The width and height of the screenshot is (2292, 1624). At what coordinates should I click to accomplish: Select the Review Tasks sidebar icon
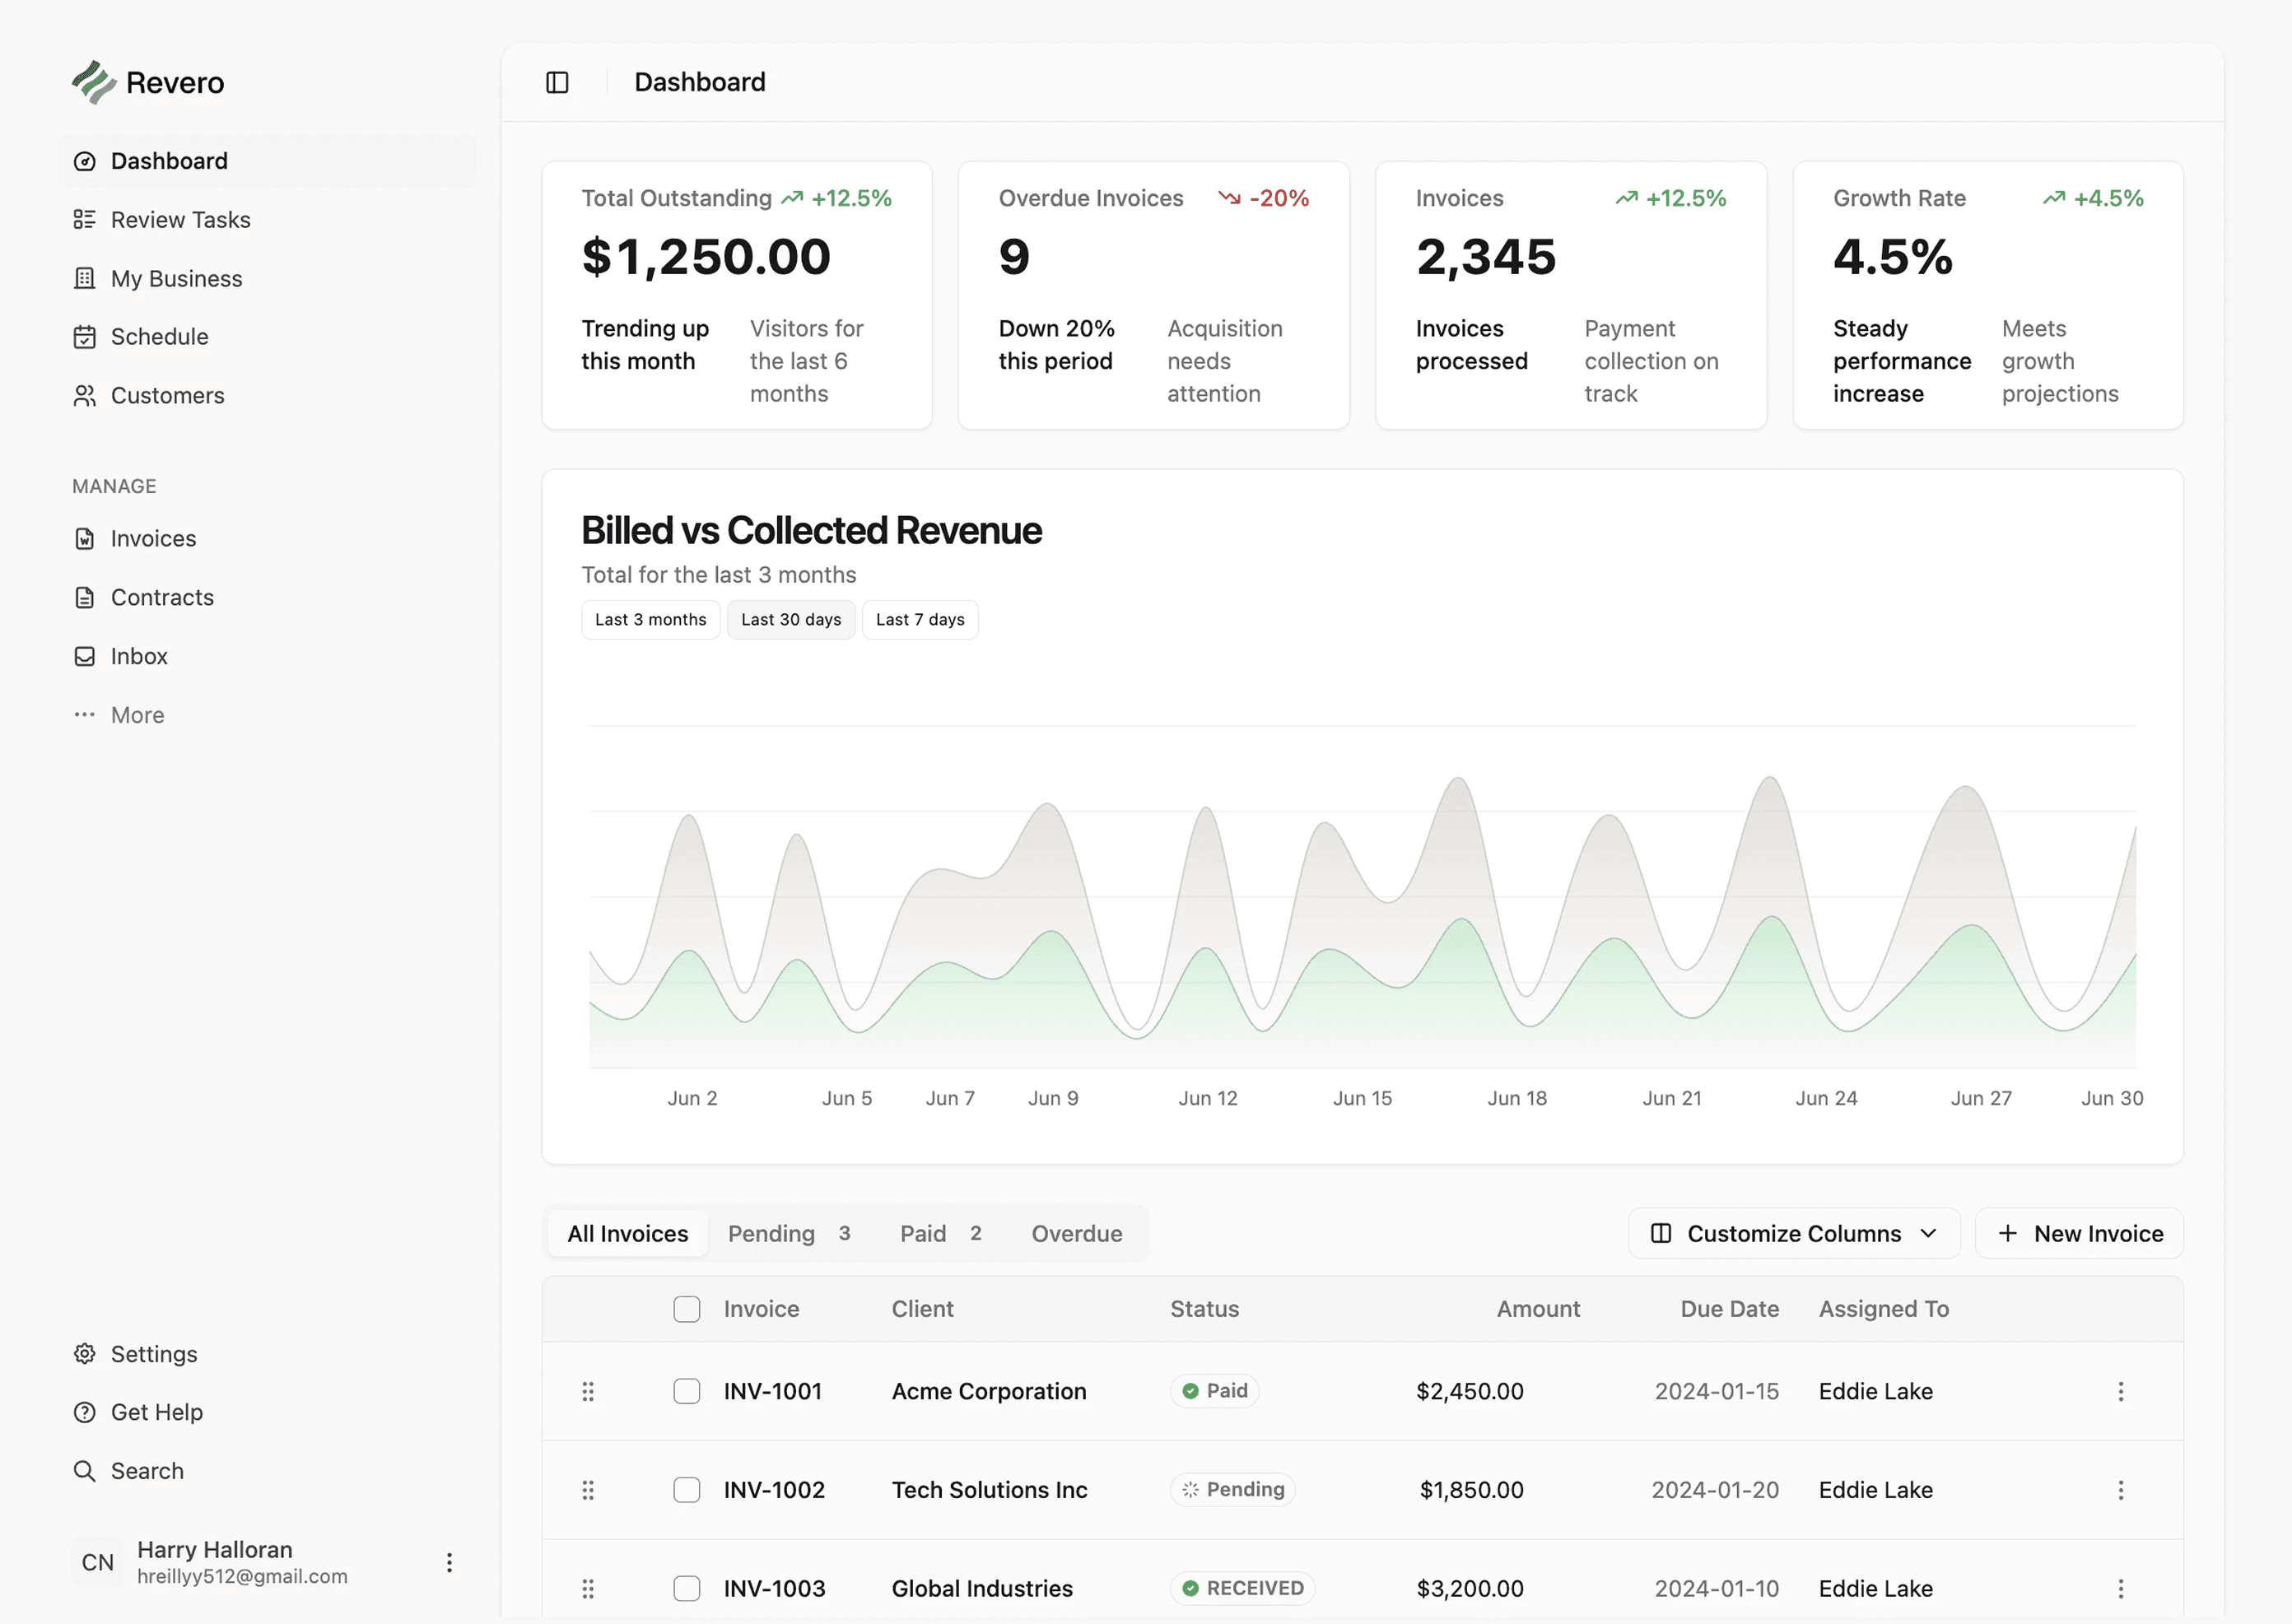pyautogui.click(x=85, y=219)
